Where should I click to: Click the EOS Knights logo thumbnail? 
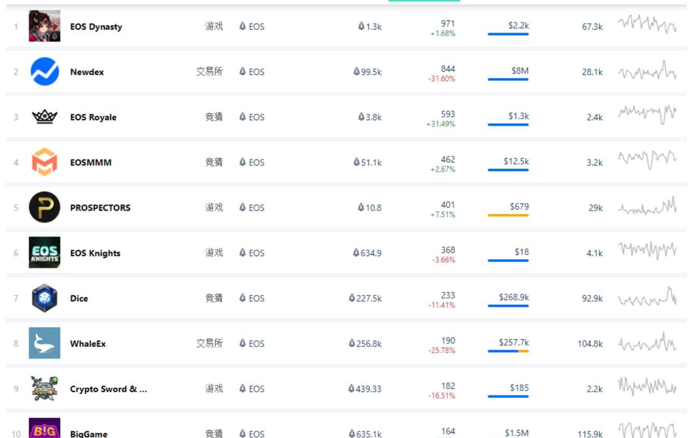point(45,252)
